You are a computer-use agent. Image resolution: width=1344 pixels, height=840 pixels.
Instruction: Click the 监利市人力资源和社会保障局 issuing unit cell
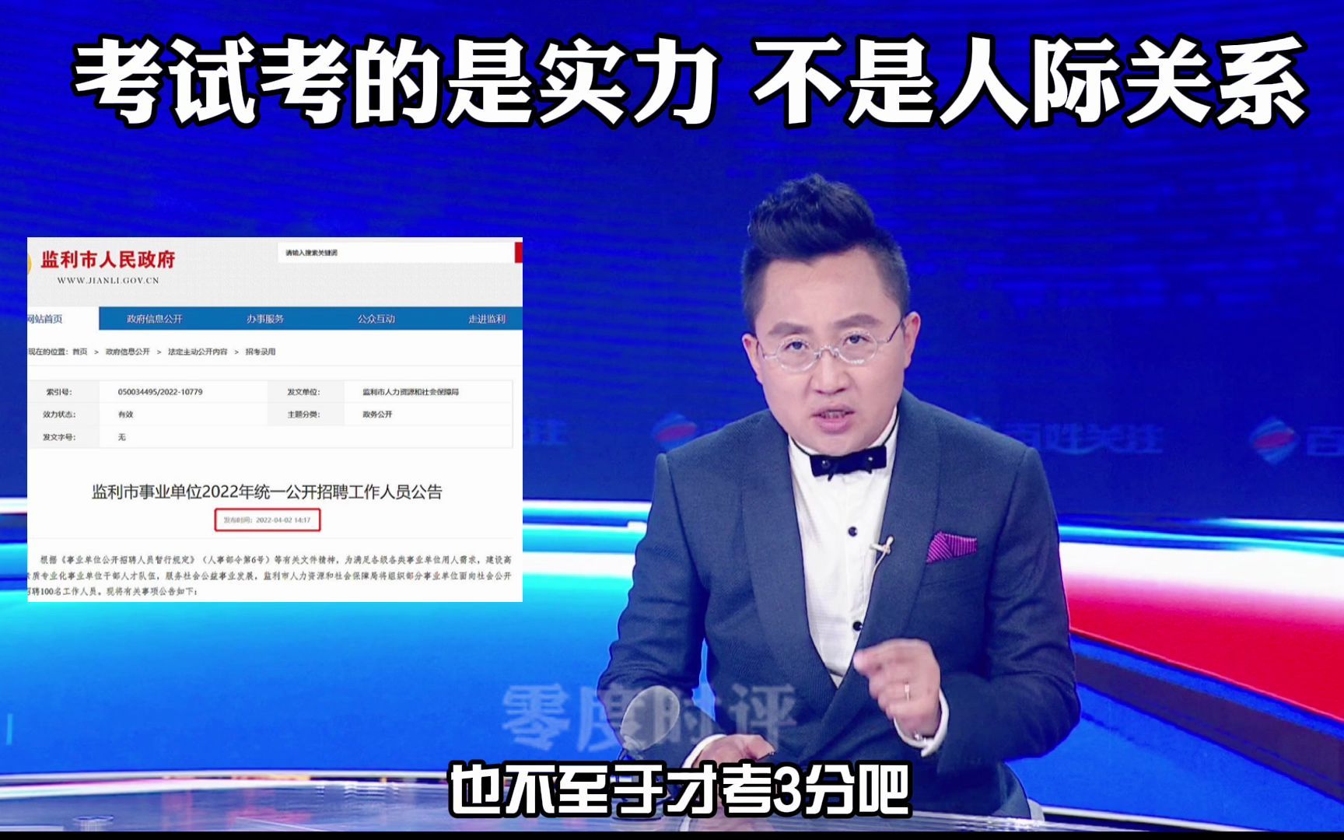click(x=411, y=392)
